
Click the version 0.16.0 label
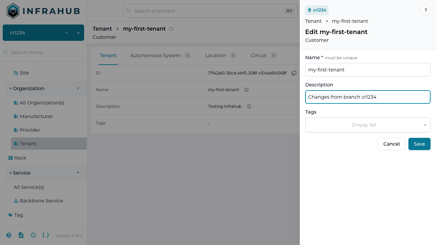tap(69, 235)
